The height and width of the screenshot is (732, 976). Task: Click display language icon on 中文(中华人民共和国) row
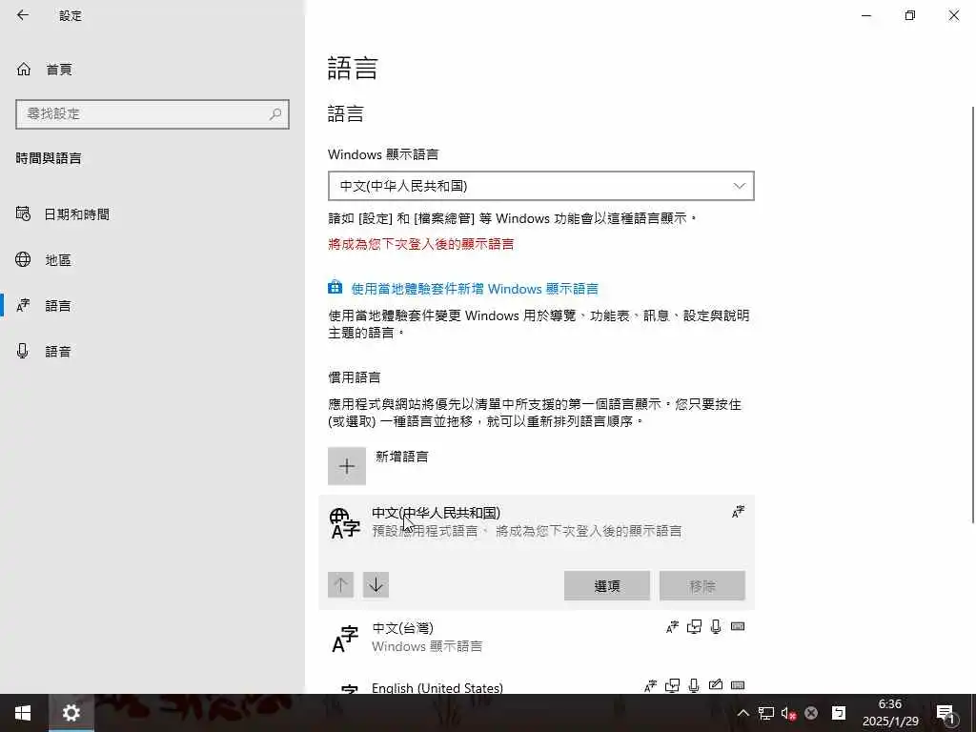coord(738,512)
